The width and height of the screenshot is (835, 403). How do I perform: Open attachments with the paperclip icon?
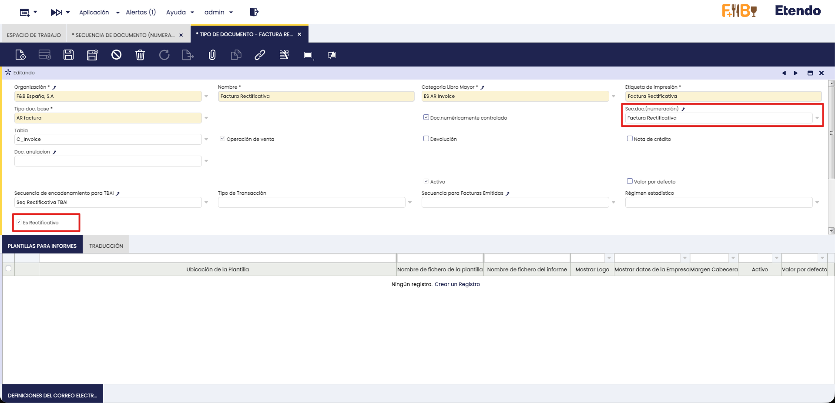(212, 55)
